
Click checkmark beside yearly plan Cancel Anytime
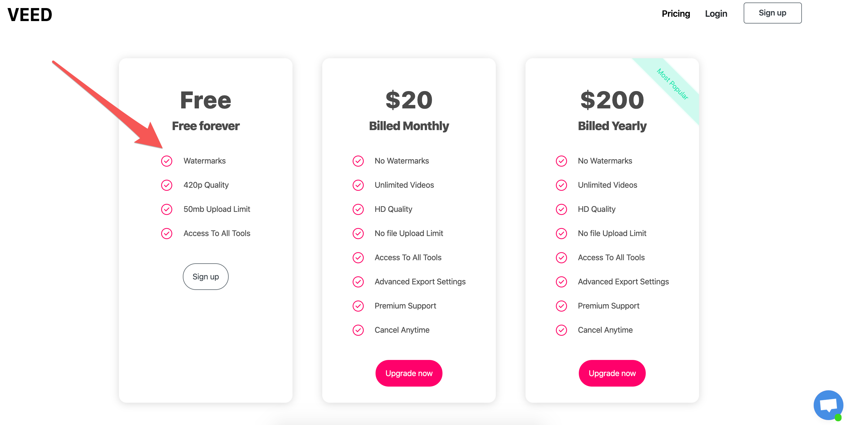561,330
